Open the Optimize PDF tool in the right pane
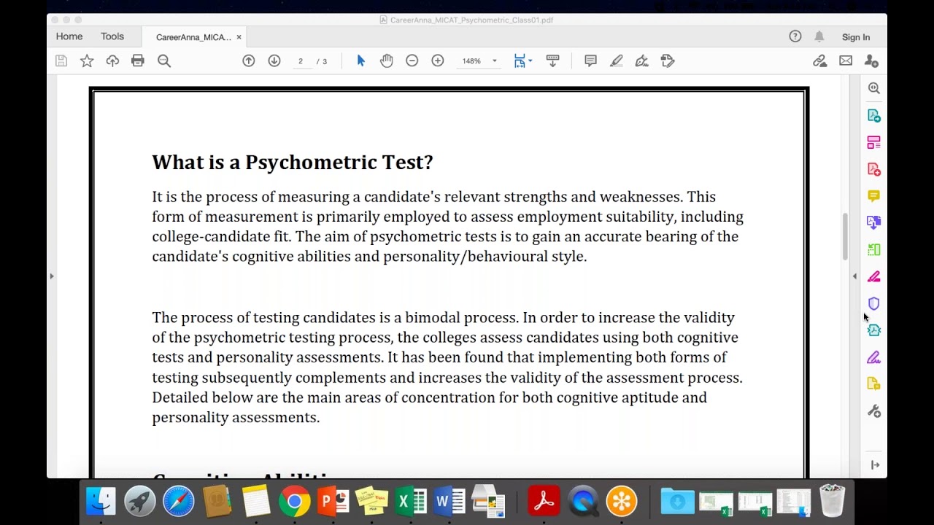 (874, 330)
